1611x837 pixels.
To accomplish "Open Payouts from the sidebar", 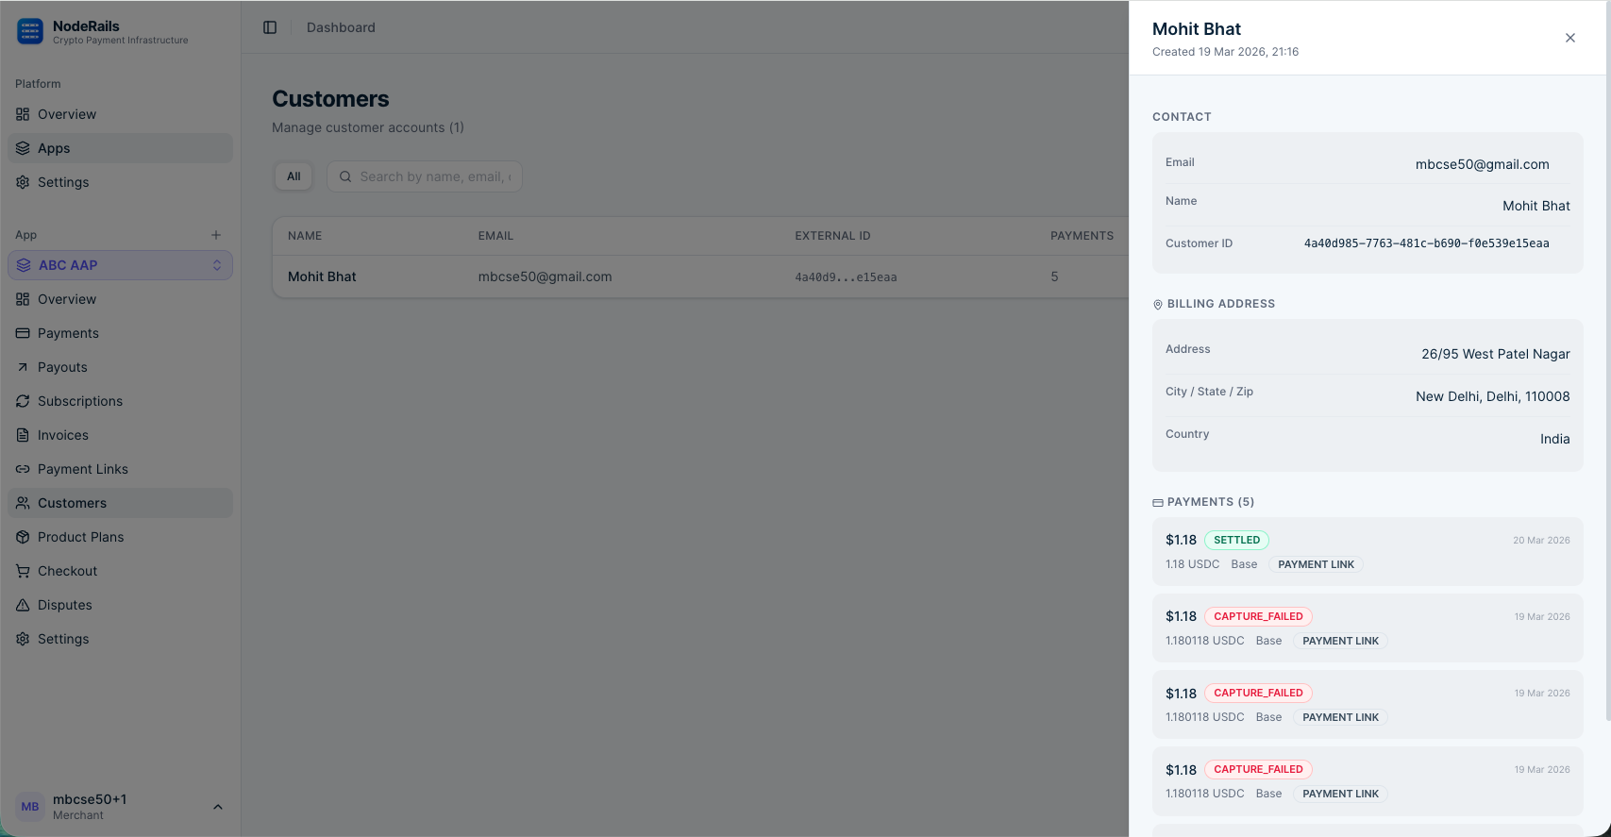I will (62, 367).
